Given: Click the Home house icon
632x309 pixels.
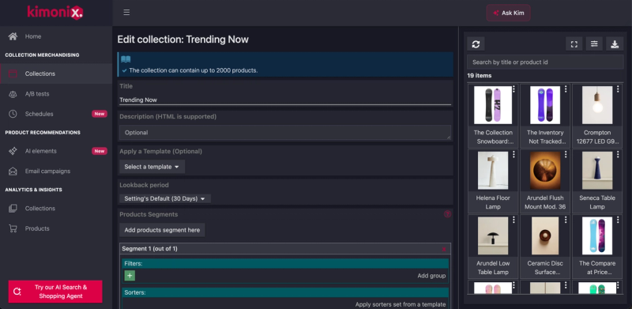Looking at the screenshot, I should (x=13, y=36).
